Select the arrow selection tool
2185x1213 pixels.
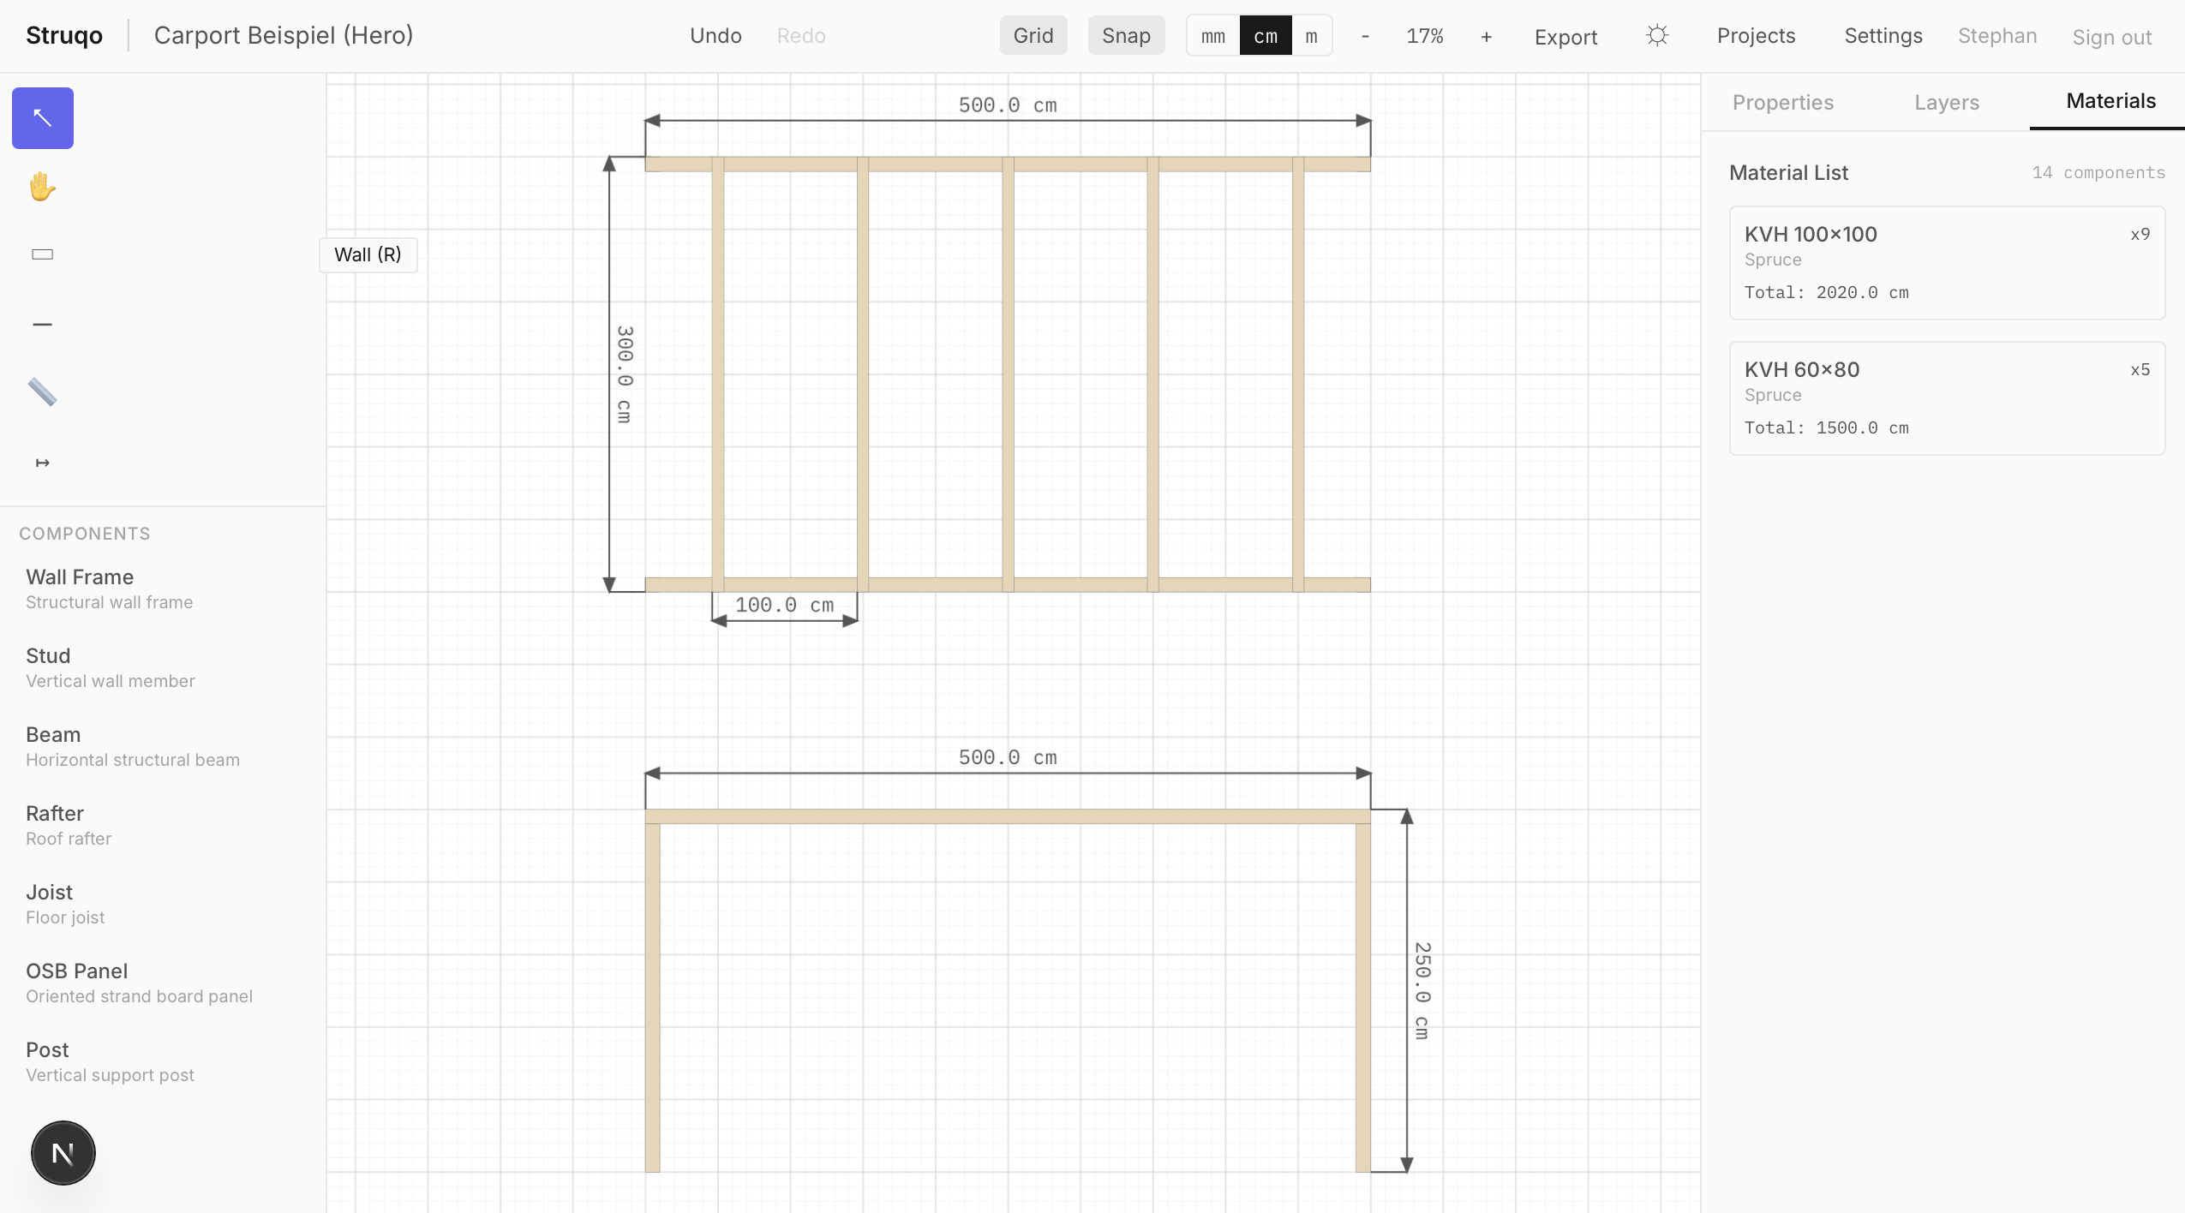coord(41,117)
